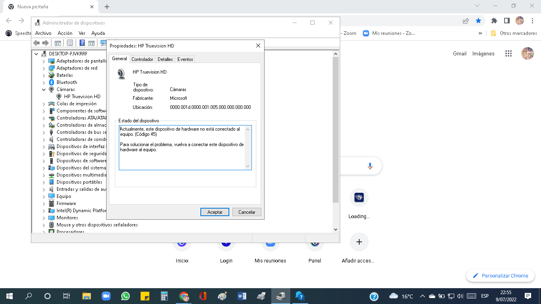
Task: Click the scan for hardware changes toolbar icon
Action: 103,43
